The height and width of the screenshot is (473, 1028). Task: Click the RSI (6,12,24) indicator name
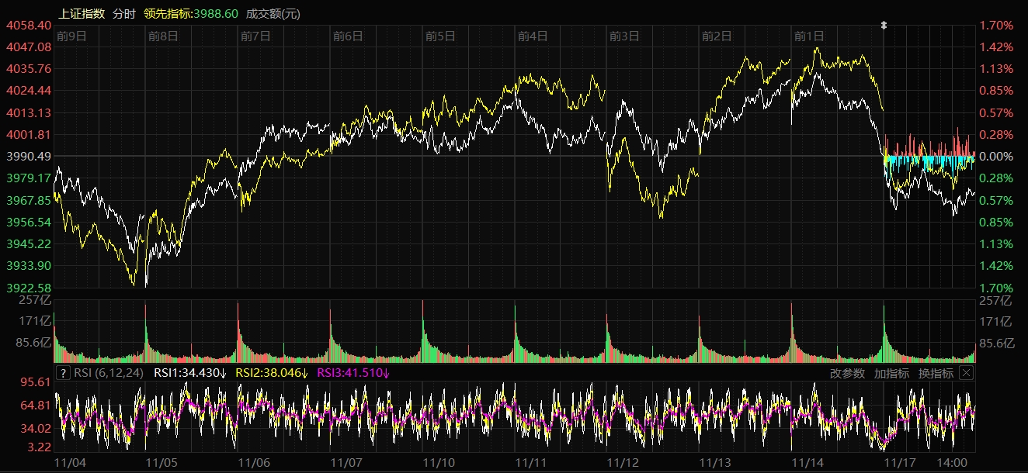pos(109,373)
